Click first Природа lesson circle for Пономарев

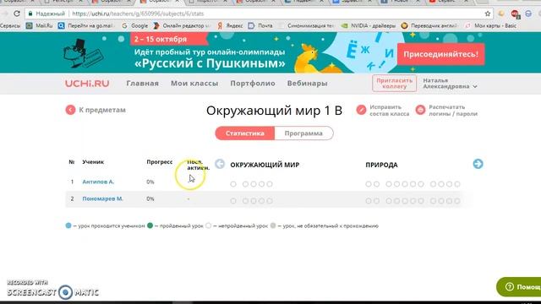369,201
